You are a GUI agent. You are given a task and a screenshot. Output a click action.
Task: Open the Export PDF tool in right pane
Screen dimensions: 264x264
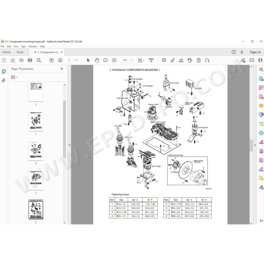click(x=261, y=78)
